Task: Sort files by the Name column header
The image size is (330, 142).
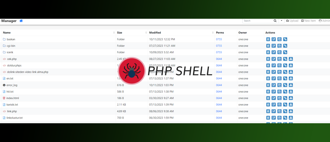Action: pyautogui.click(x=7, y=33)
